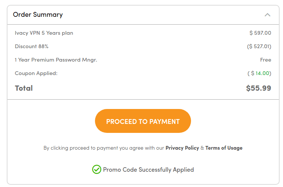Click the Coupon Applied label
Screen dimensions: 283x187
[x=36, y=73]
